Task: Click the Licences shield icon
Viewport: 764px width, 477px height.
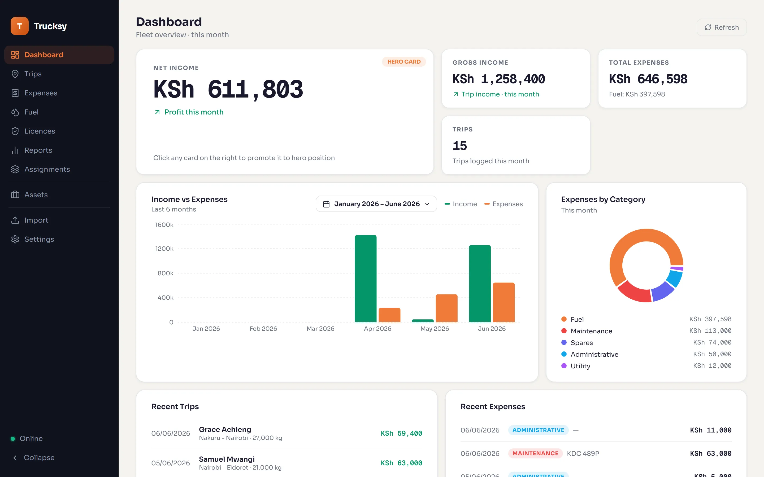Action: [x=15, y=131]
